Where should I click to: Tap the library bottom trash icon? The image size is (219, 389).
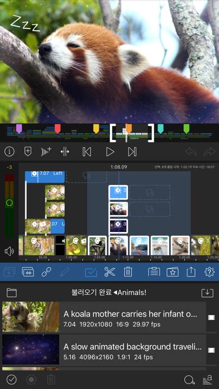pyautogui.click(x=51, y=379)
